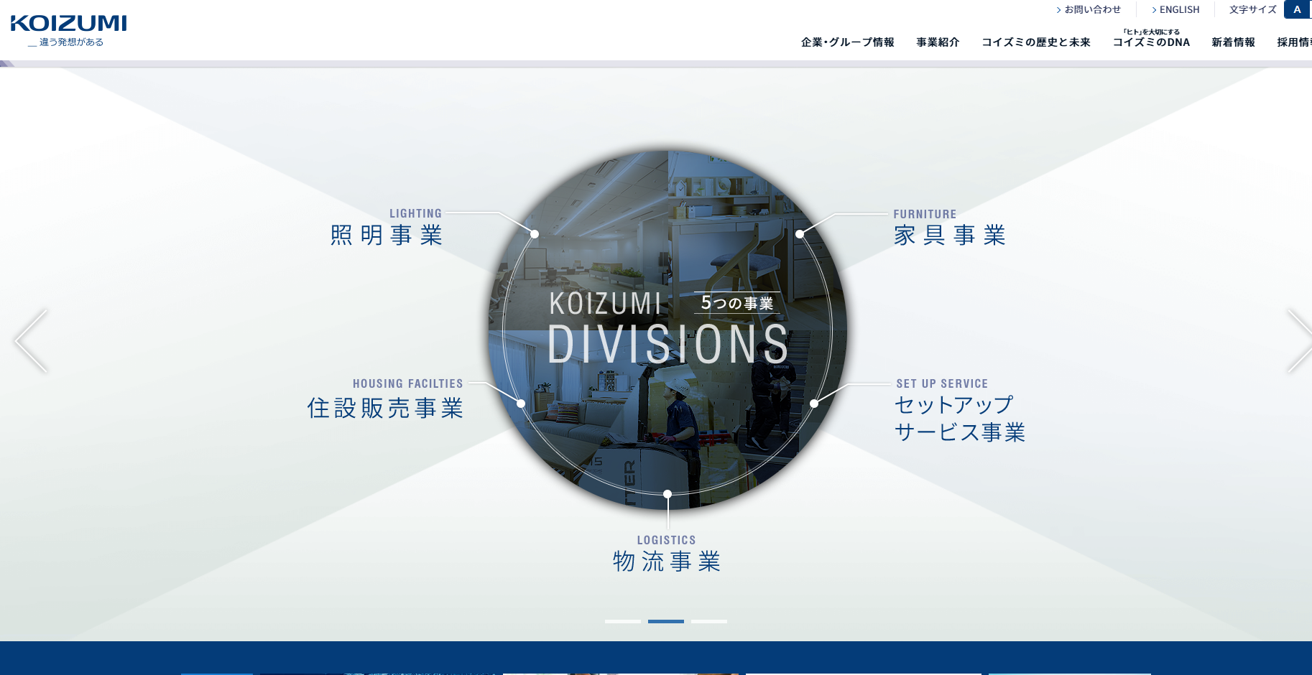Image resolution: width=1312 pixels, height=675 pixels.
Task: Open コイズミのDNA menu item
Action: [1151, 39]
